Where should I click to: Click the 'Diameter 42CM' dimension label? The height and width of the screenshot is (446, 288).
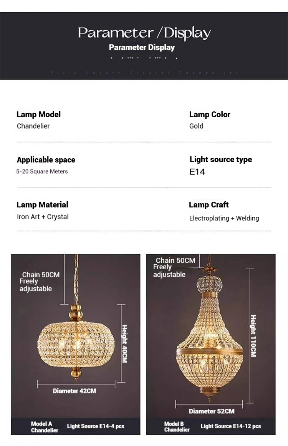coord(74,391)
